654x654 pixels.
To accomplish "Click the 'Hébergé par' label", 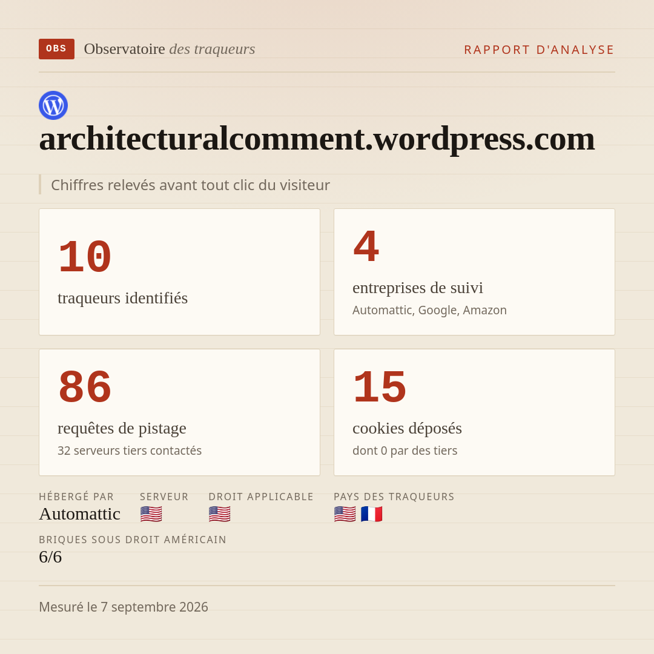I will pos(76,497).
